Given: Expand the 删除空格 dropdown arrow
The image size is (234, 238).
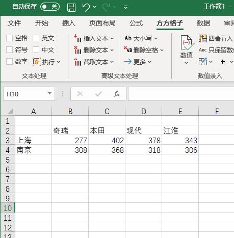Looking at the screenshot, I should tap(162, 50).
